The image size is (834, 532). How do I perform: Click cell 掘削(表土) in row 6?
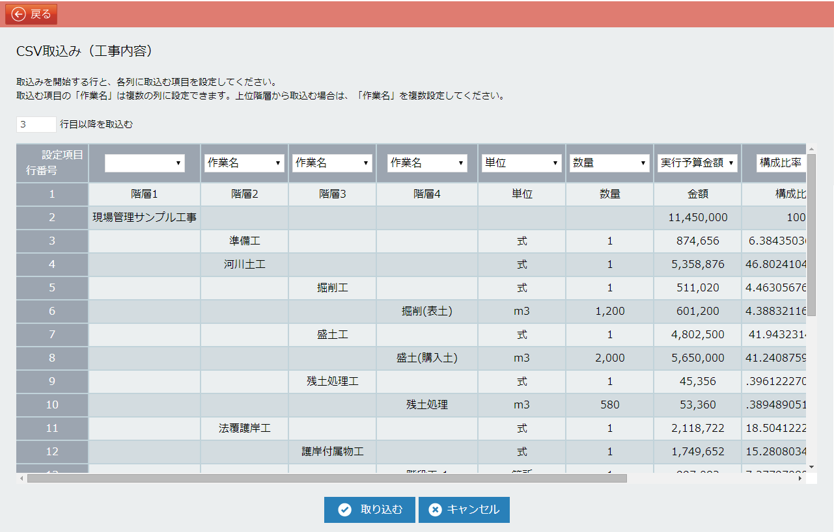(x=427, y=311)
